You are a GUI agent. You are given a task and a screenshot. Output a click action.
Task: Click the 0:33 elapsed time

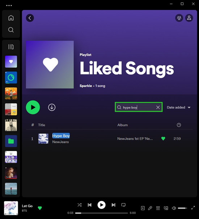70,213
